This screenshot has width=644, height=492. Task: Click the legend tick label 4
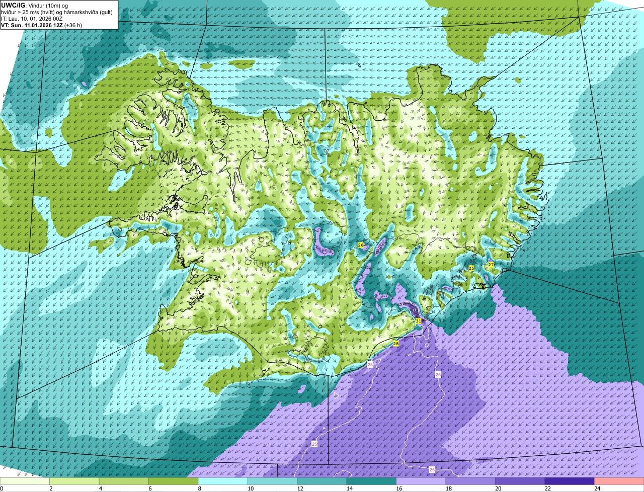(100, 488)
